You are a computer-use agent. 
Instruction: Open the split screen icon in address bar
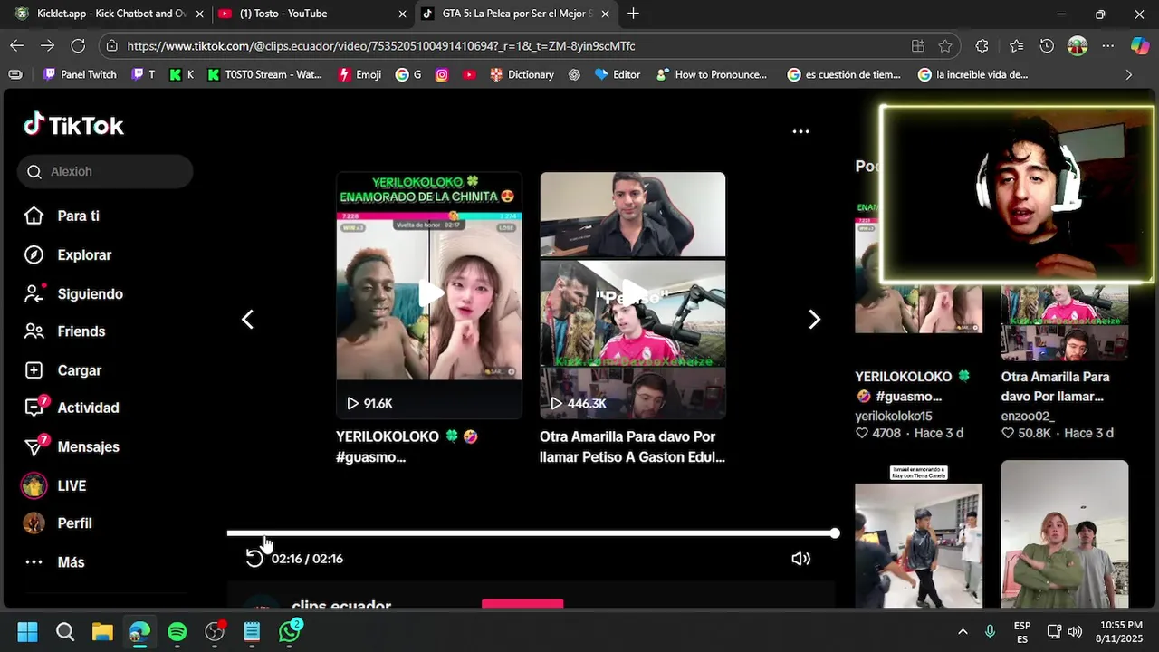click(x=917, y=45)
